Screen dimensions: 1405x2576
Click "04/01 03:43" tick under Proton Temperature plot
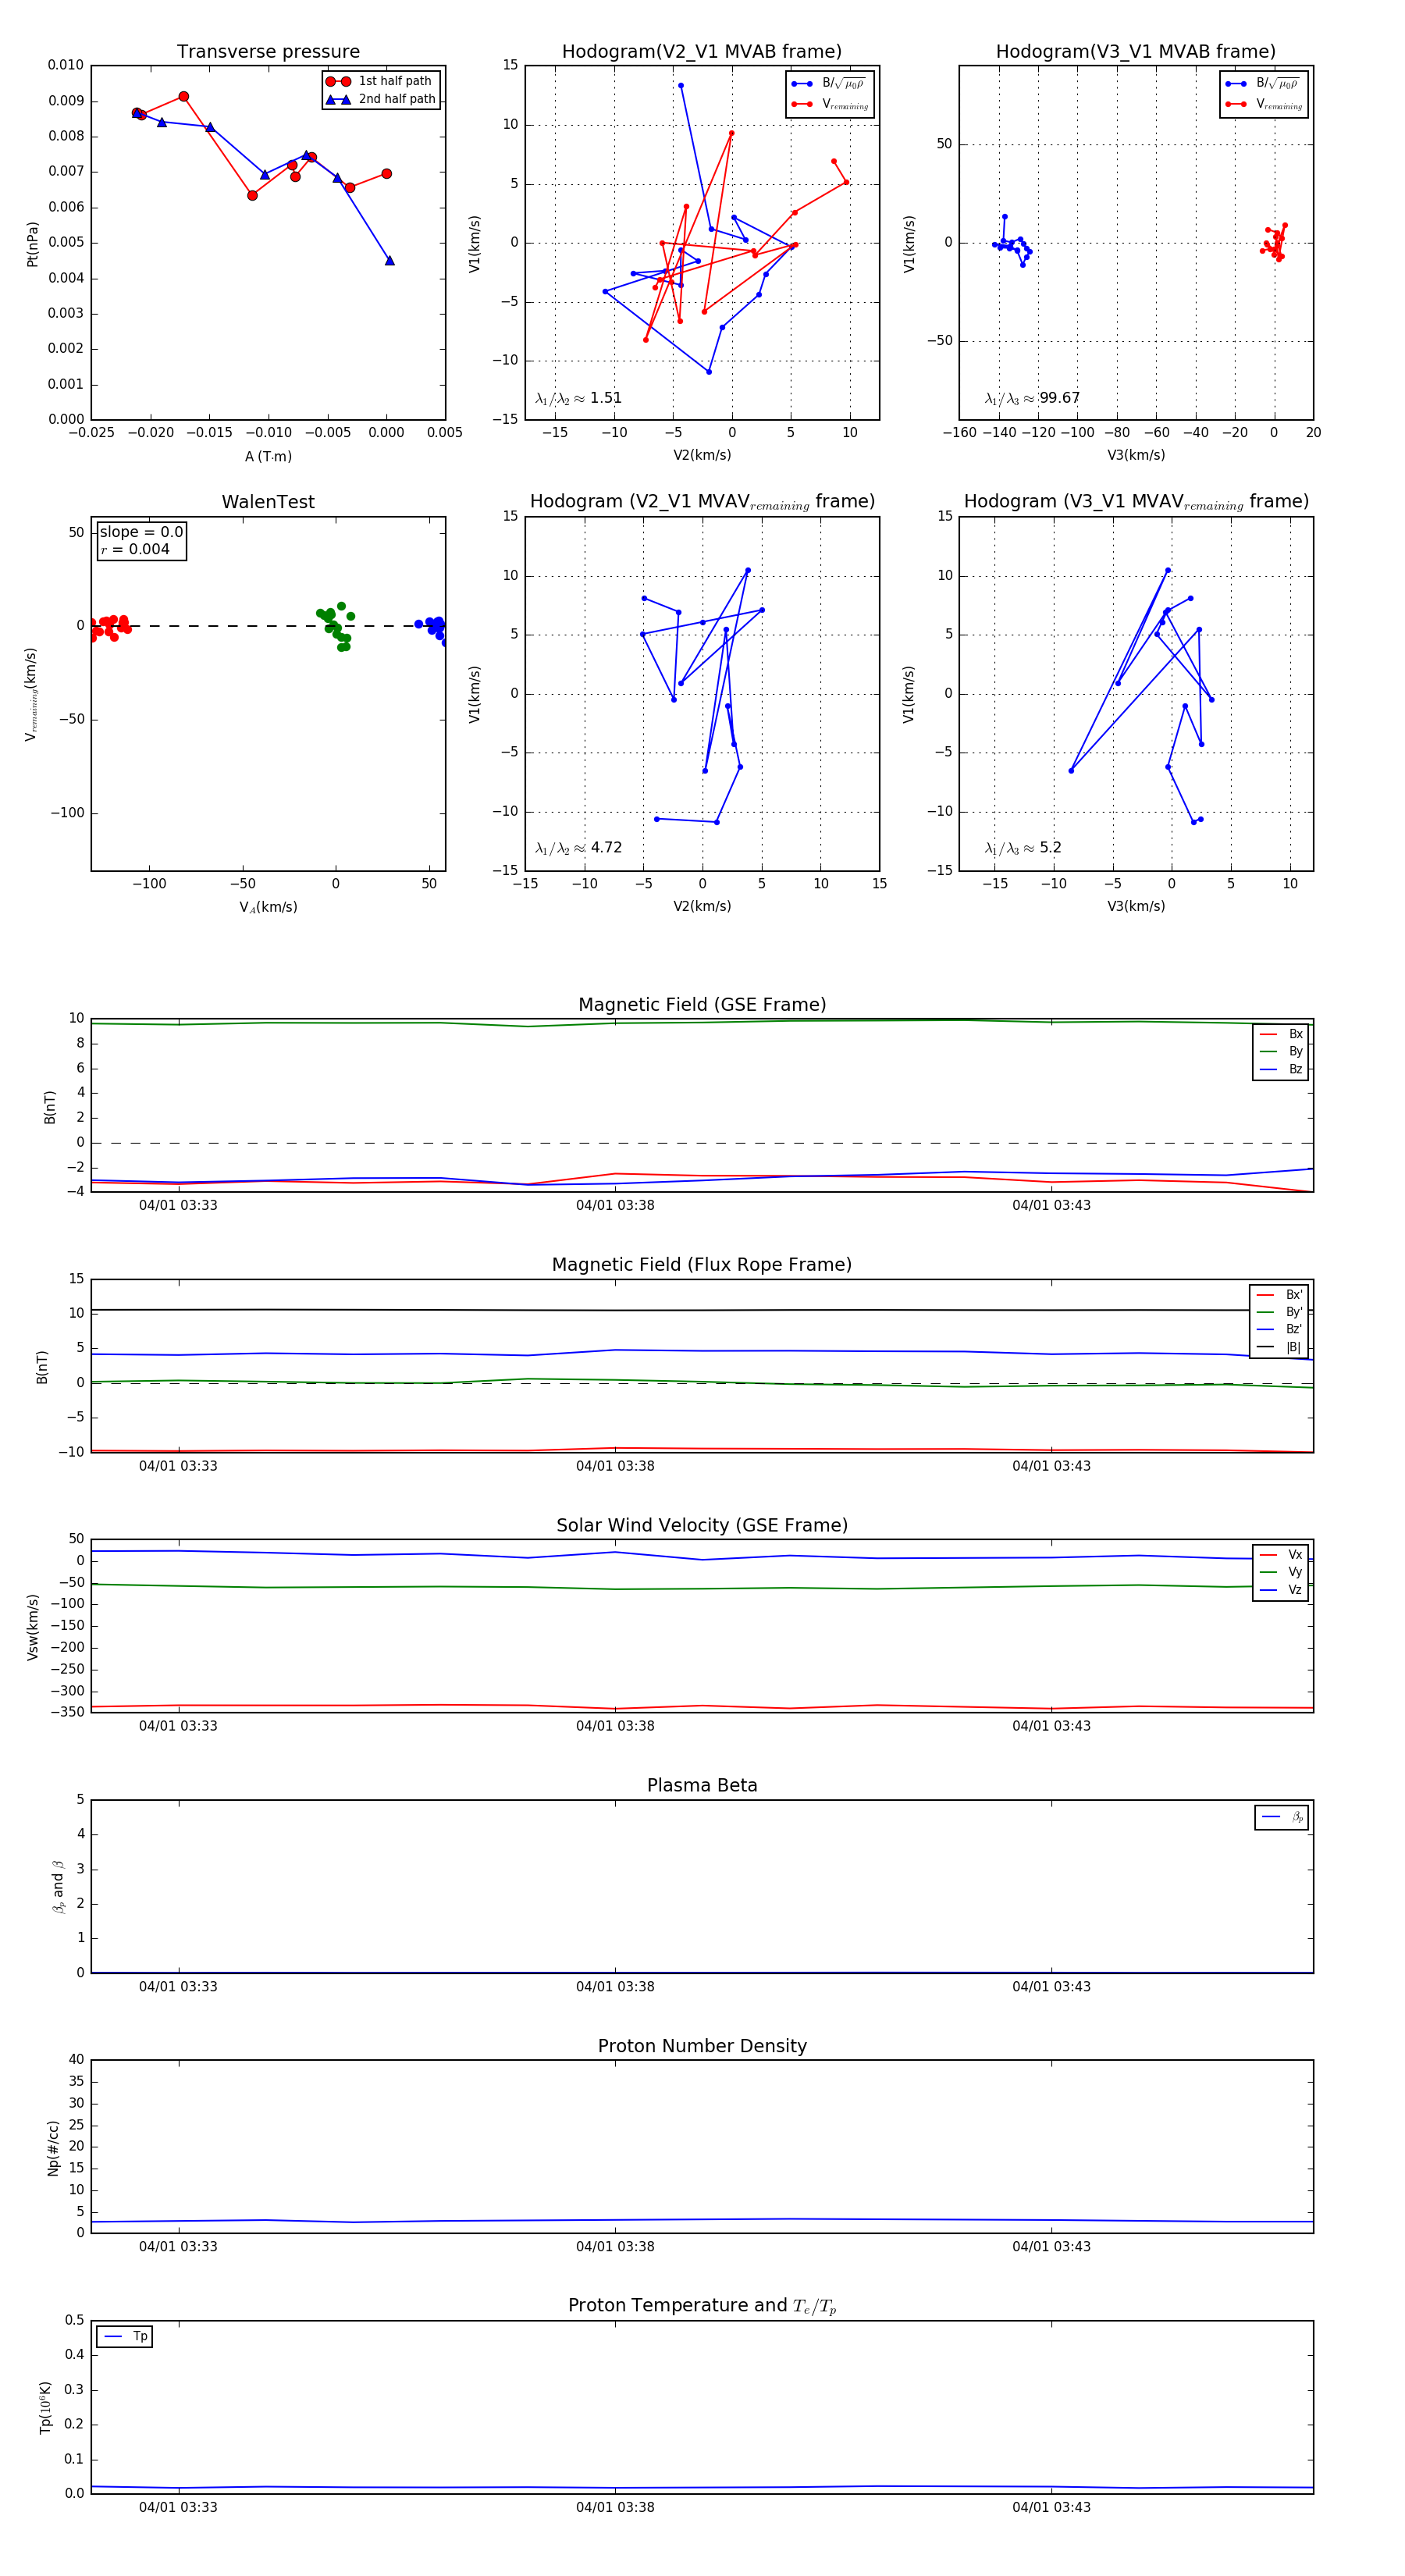1051,2507
